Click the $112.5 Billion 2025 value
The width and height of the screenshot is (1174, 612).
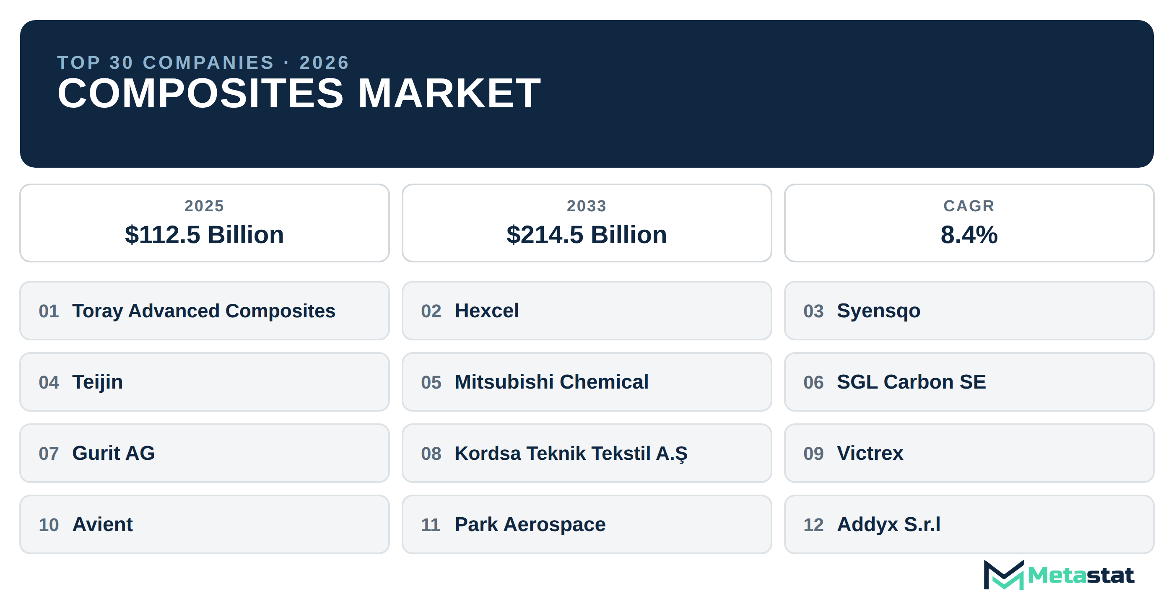205,235
